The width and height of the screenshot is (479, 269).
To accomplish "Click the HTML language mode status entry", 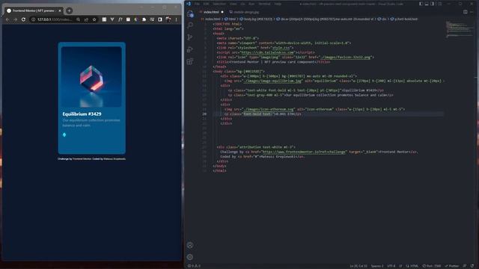I will tap(412, 266).
